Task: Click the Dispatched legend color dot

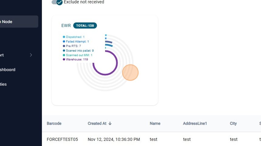Action: [64, 37]
